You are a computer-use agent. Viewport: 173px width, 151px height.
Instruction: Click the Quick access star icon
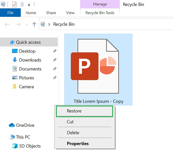[12, 42]
